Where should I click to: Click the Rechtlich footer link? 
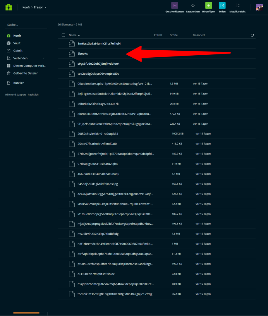(x=33, y=95)
